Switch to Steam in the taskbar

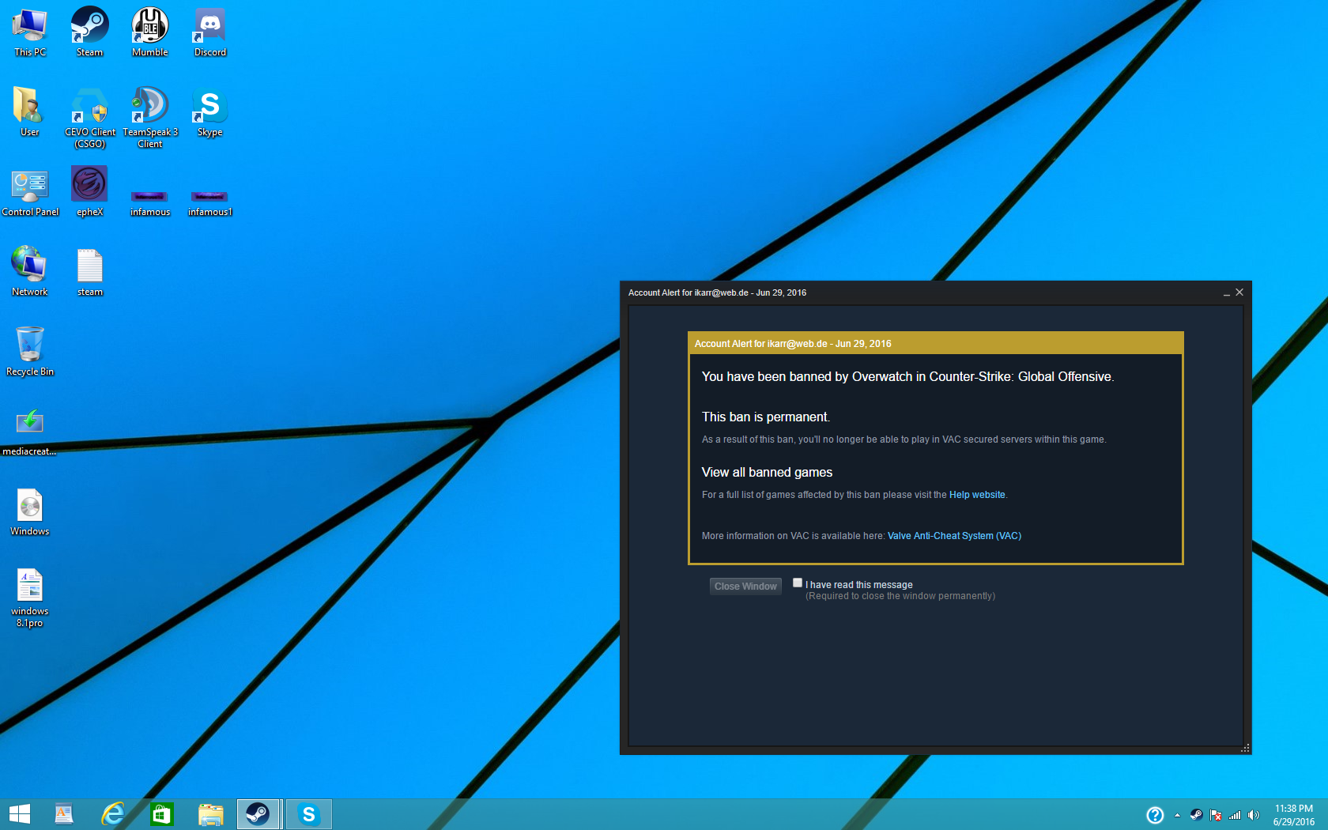[258, 814]
